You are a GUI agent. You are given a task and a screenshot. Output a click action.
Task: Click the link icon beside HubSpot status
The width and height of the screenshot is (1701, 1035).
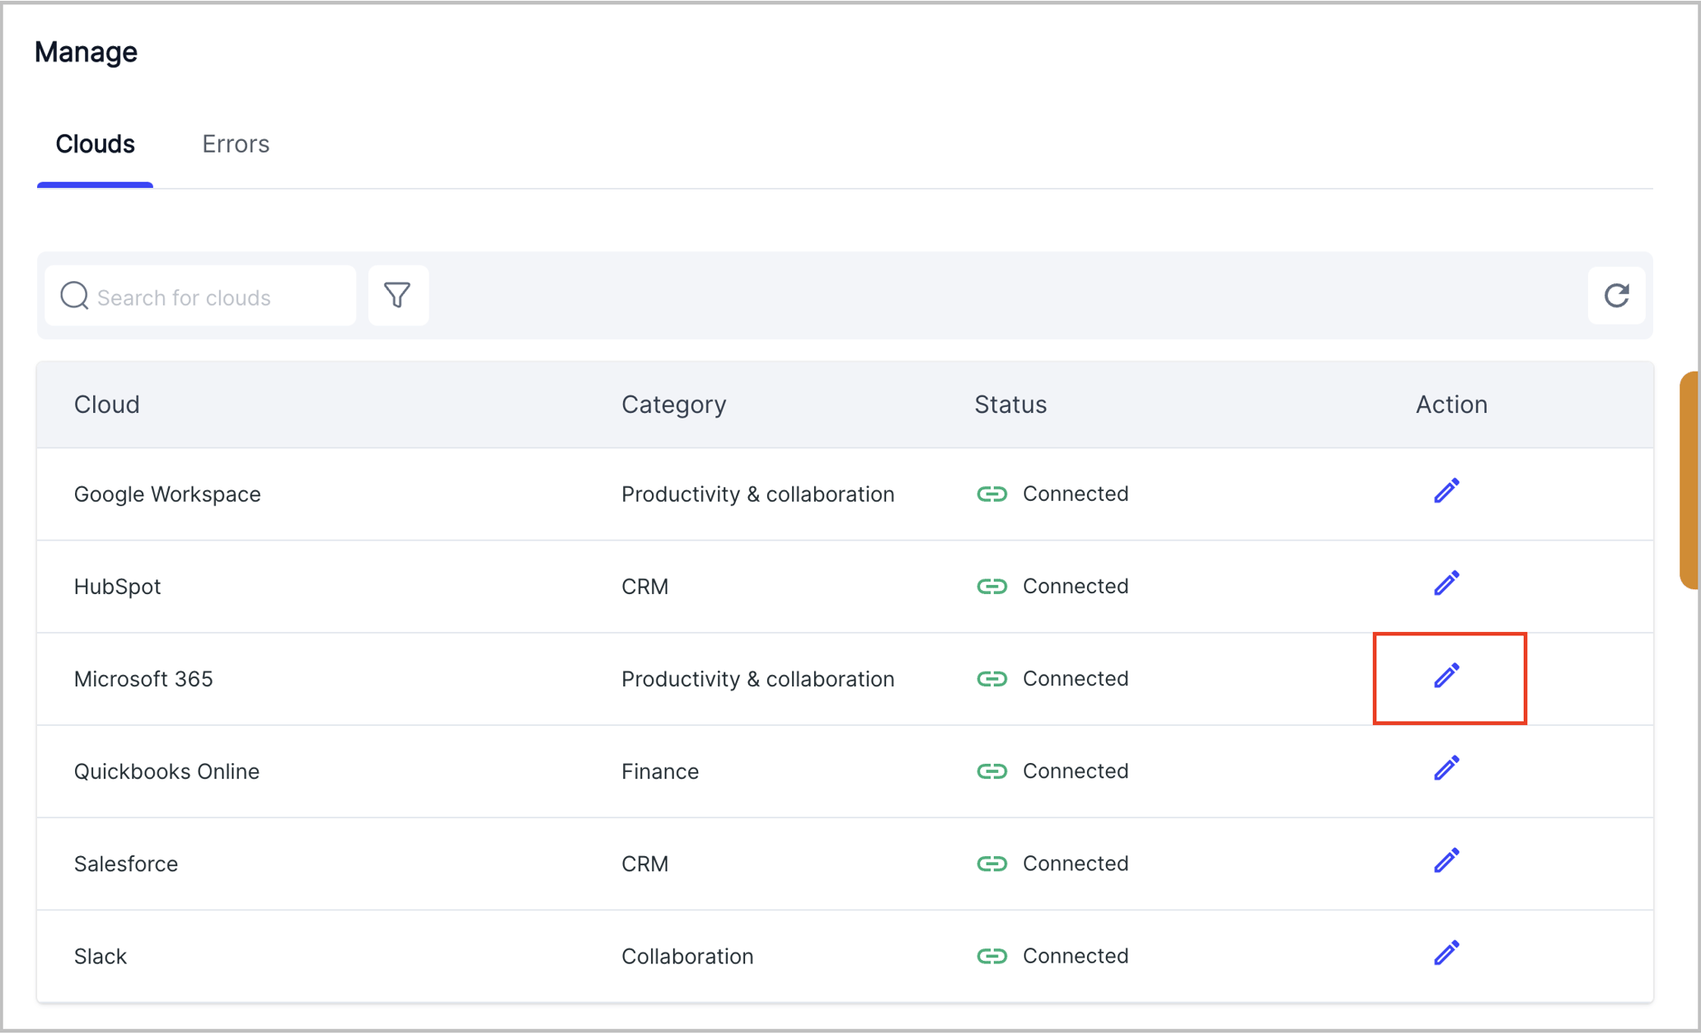pos(992,586)
